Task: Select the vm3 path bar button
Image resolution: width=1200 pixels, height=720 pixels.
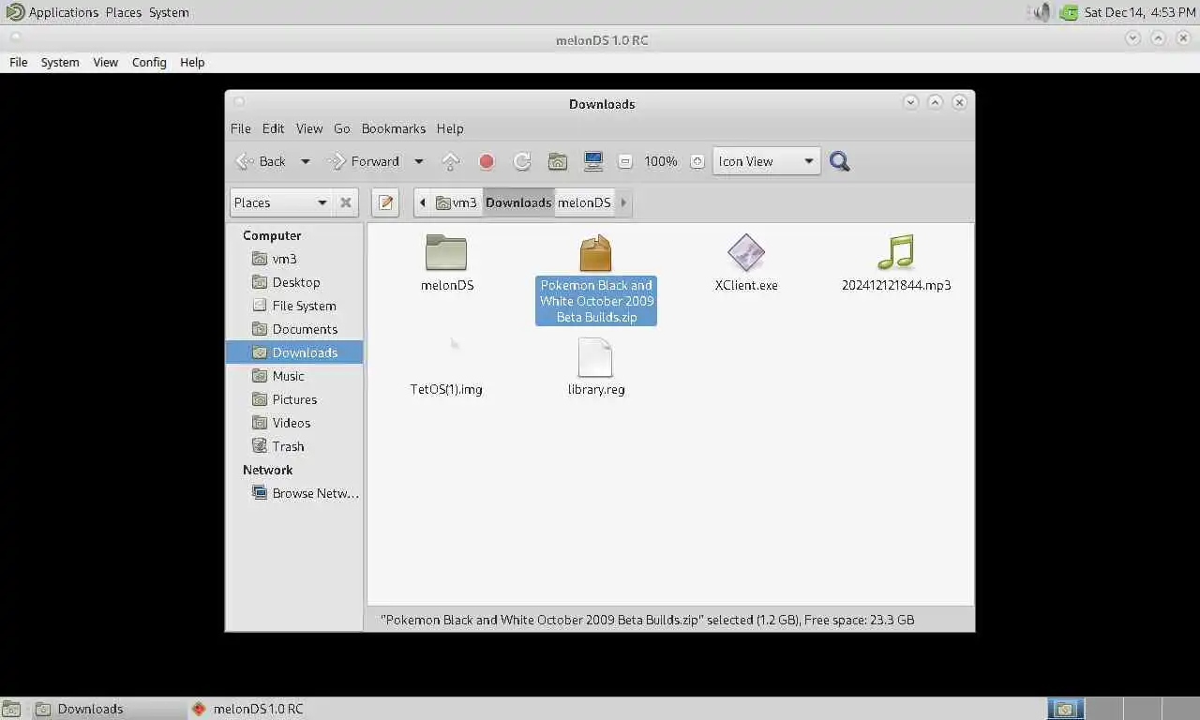Action: click(x=457, y=202)
